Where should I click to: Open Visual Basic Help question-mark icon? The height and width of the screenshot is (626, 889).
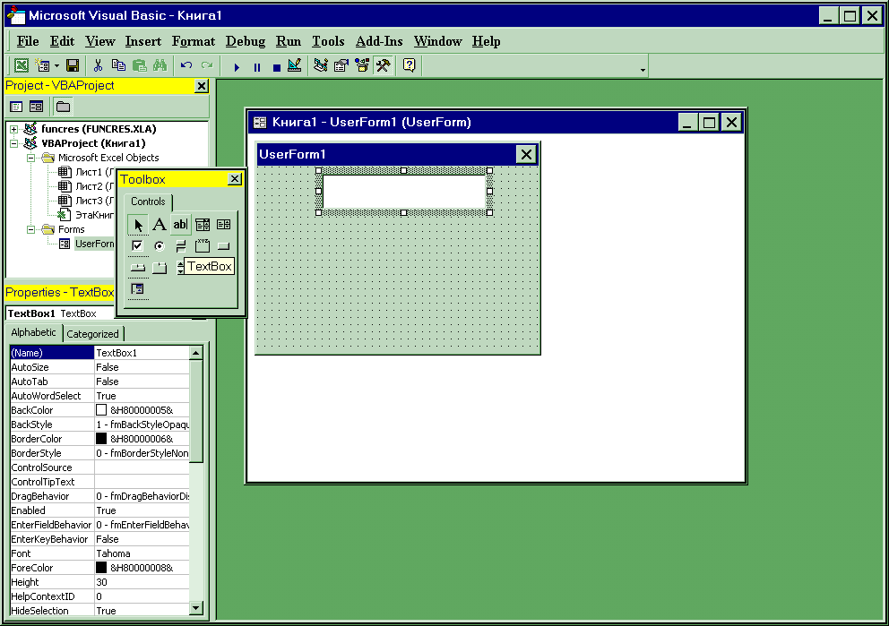point(409,65)
